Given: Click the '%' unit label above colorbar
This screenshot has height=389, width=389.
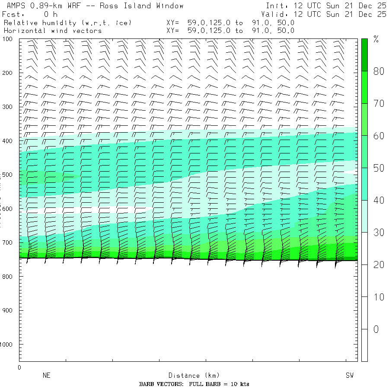Looking at the screenshot, I should (376, 39).
